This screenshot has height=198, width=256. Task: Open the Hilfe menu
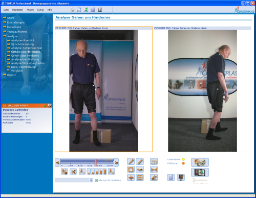(x=50, y=10)
